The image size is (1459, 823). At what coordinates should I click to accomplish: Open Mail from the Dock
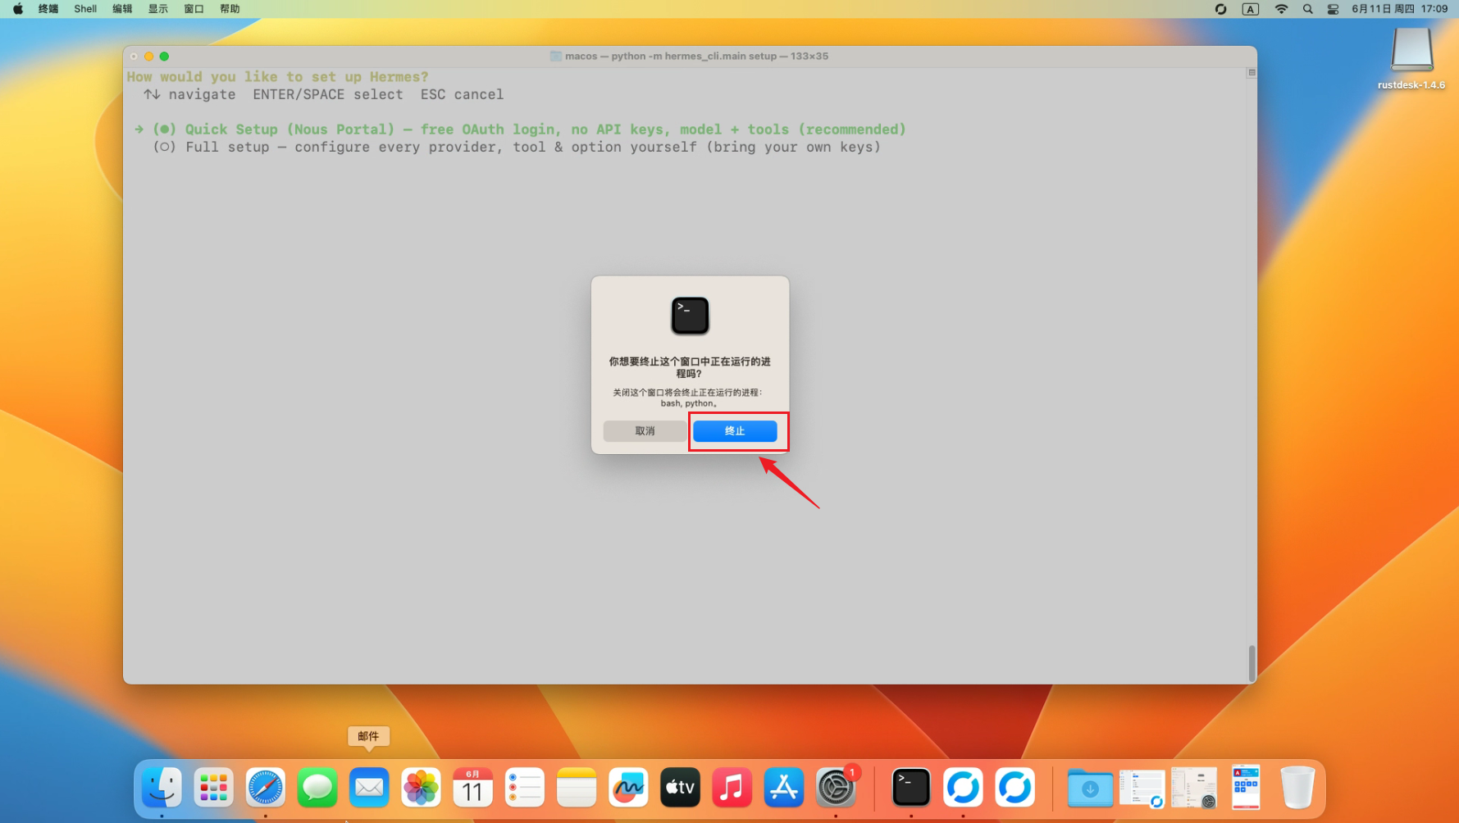(369, 788)
